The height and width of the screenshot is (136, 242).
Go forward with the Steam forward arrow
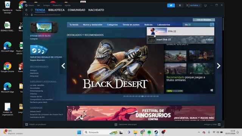(x=31, y=10)
